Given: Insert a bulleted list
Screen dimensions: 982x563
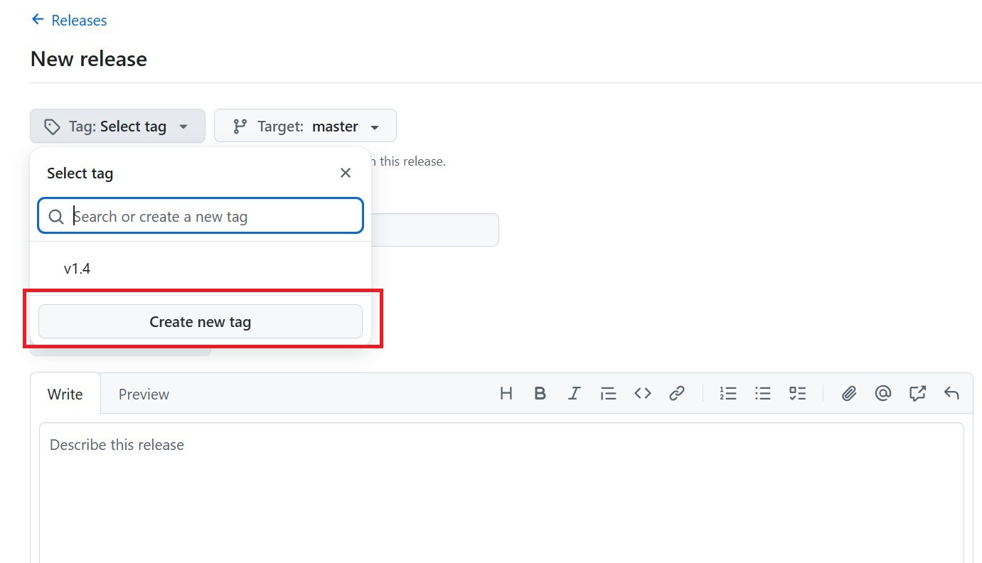Looking at the screenshot, I should [x=763, y=393].
